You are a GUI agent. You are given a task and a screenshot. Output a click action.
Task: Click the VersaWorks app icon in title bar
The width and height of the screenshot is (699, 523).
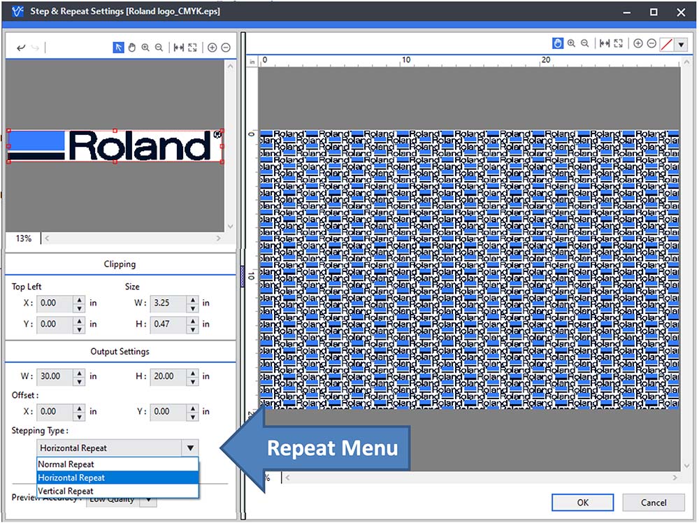17,11
